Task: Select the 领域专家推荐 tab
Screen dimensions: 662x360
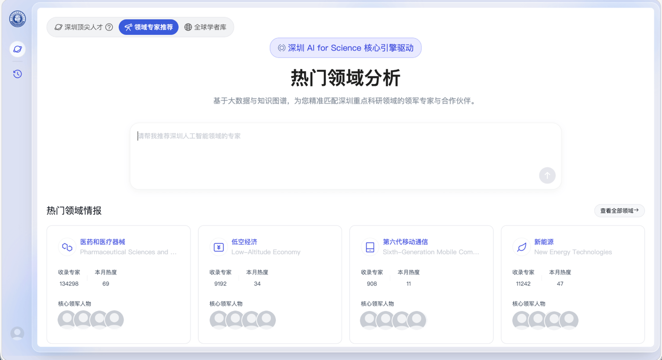Action: tap(149, 27)
